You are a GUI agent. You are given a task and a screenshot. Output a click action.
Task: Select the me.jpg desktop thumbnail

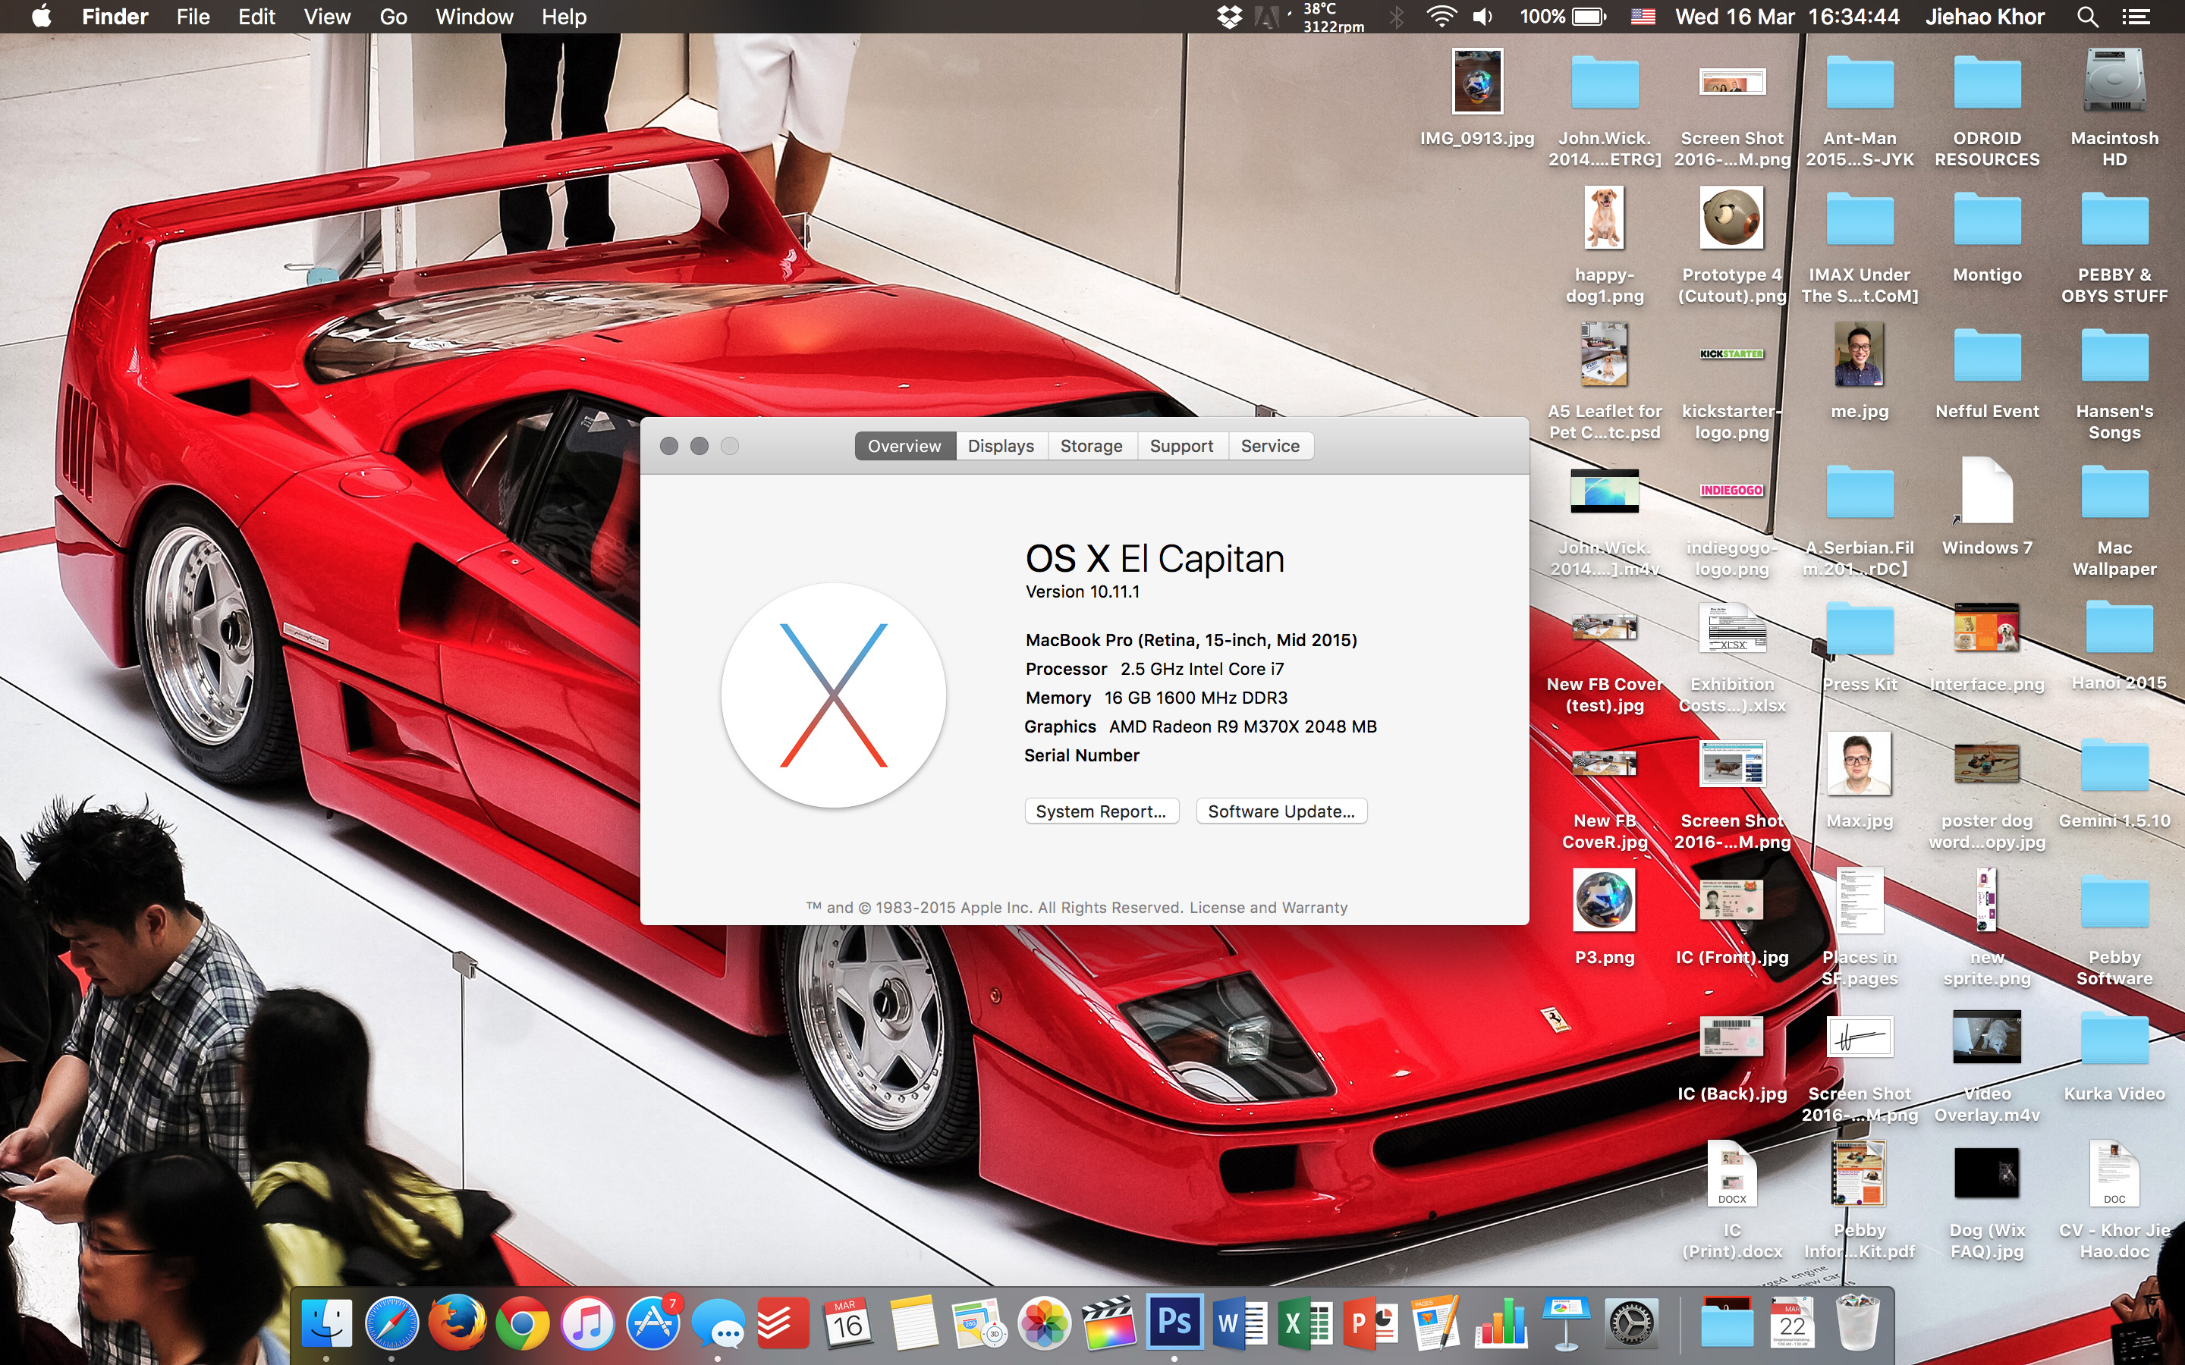[x=1859, y=355]
